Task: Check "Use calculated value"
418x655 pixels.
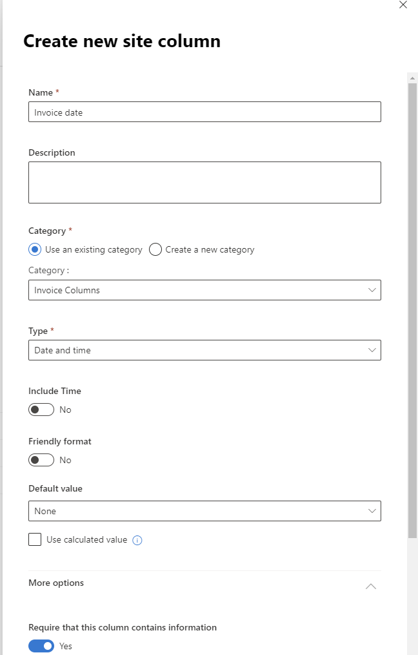Action: 35,539
